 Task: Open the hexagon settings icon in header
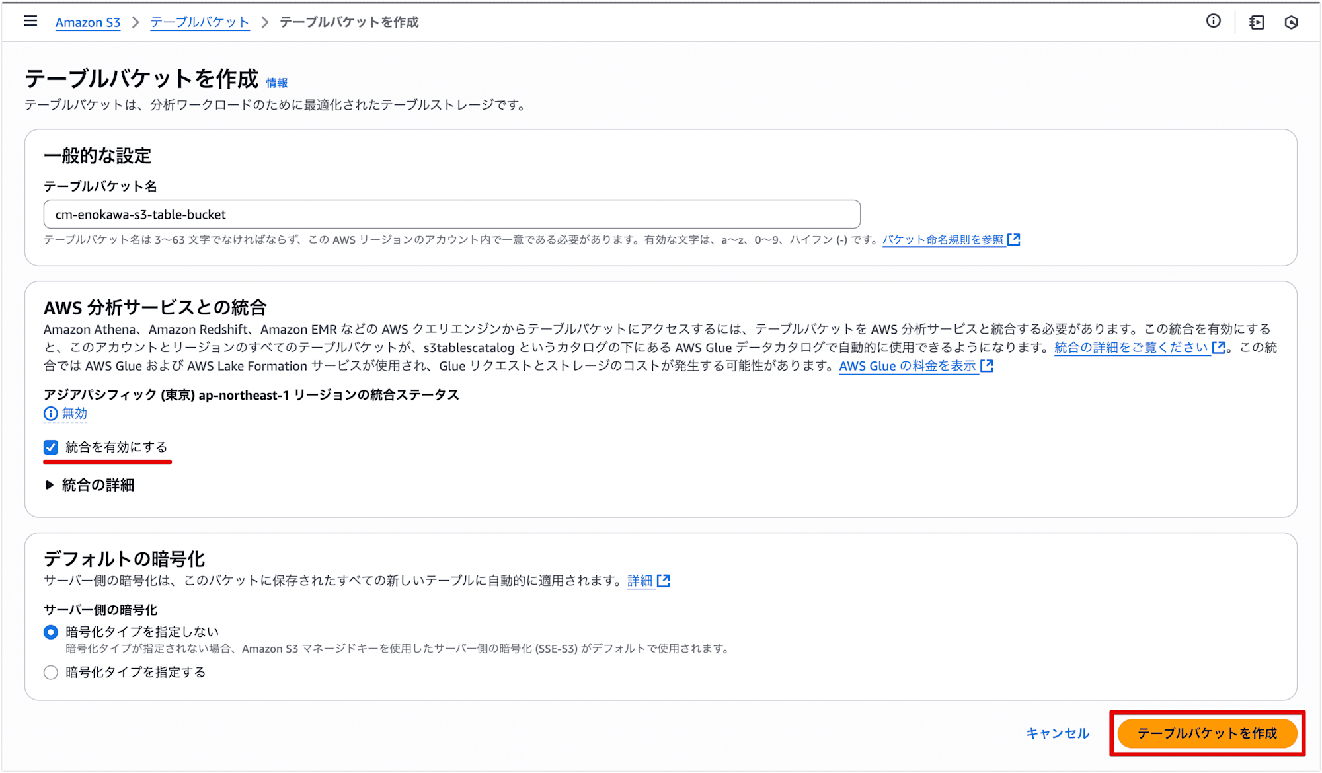click(x=1291, y=22)
